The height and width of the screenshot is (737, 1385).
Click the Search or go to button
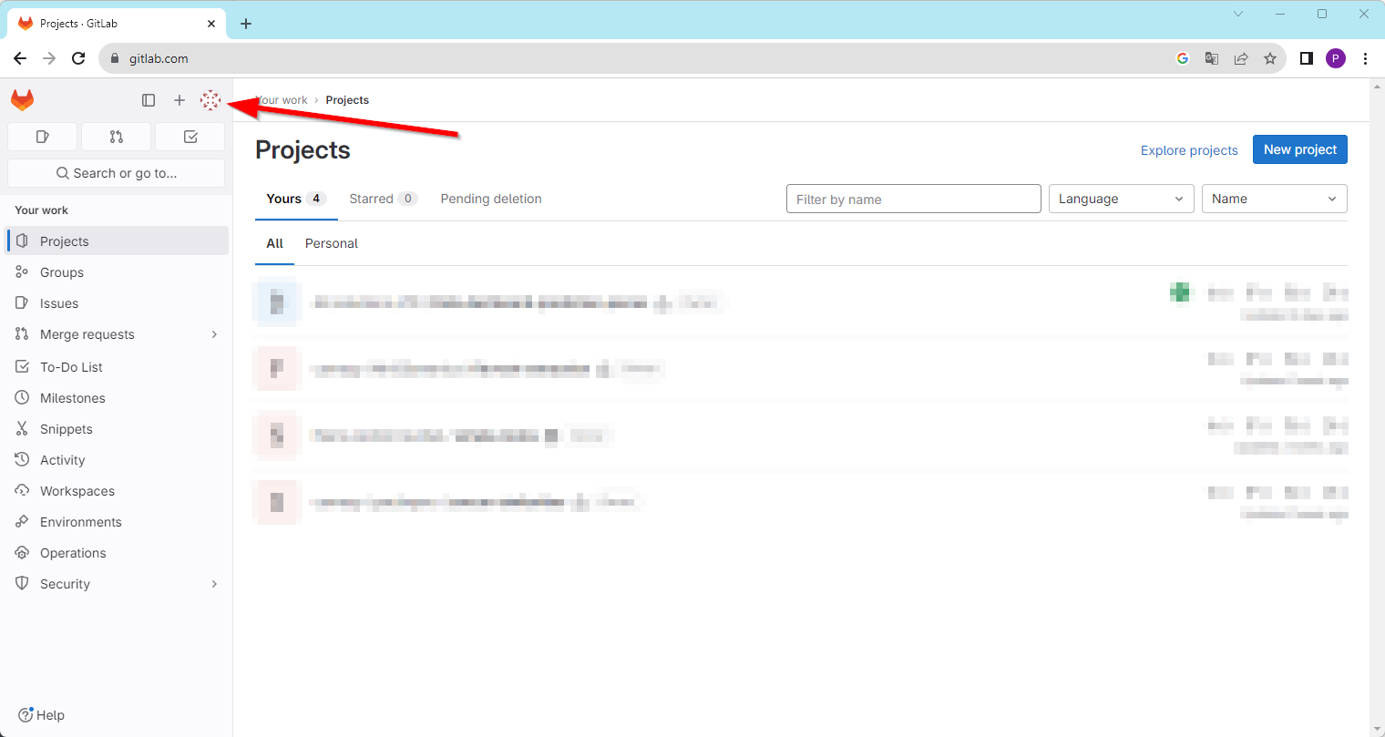[x=116, y=173]
